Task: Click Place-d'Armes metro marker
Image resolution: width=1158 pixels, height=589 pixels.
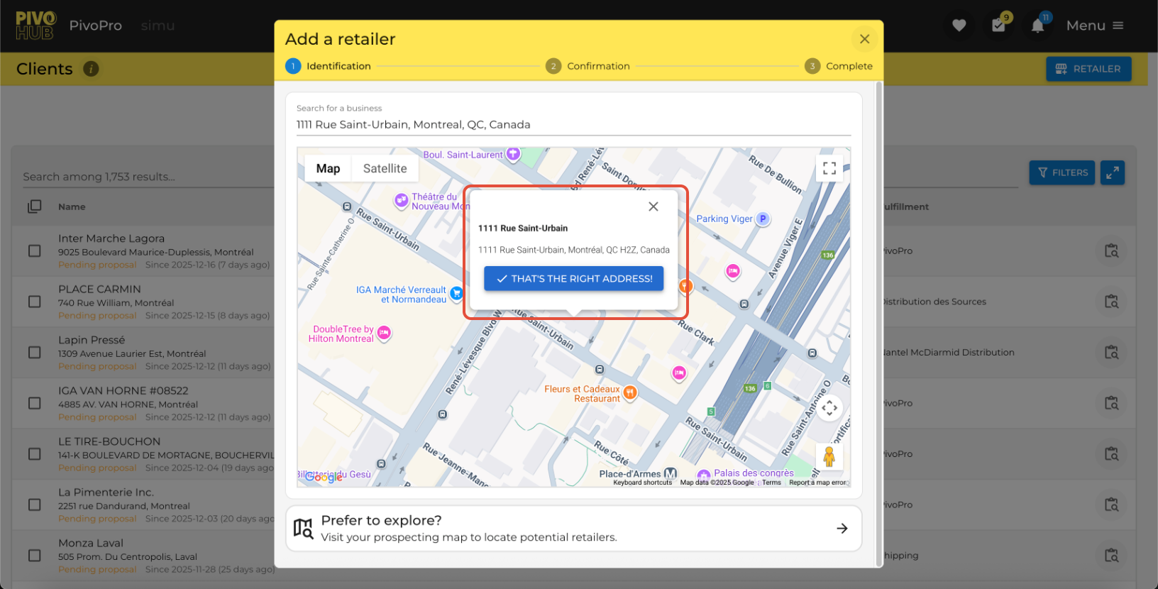Action: (x=670, y=473)
